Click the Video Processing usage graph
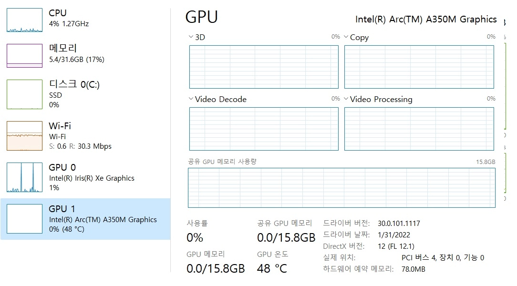The image size is (517, 286). (419, 129)
